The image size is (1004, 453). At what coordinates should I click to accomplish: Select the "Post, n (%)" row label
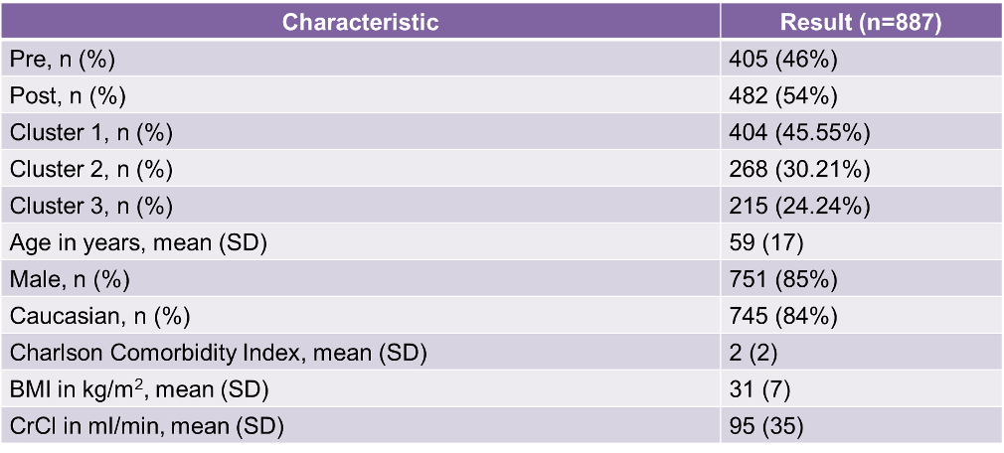tap(68, 95)
